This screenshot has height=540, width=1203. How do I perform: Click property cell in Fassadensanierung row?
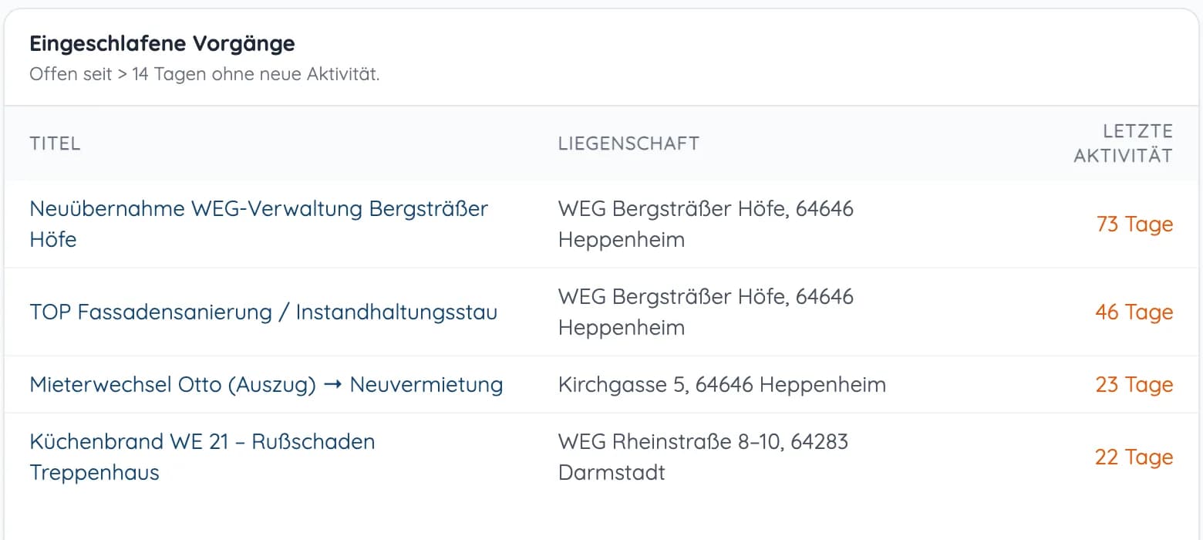(706, 312)
